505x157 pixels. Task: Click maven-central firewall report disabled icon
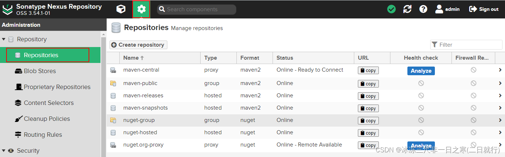[x=474, y=70]
